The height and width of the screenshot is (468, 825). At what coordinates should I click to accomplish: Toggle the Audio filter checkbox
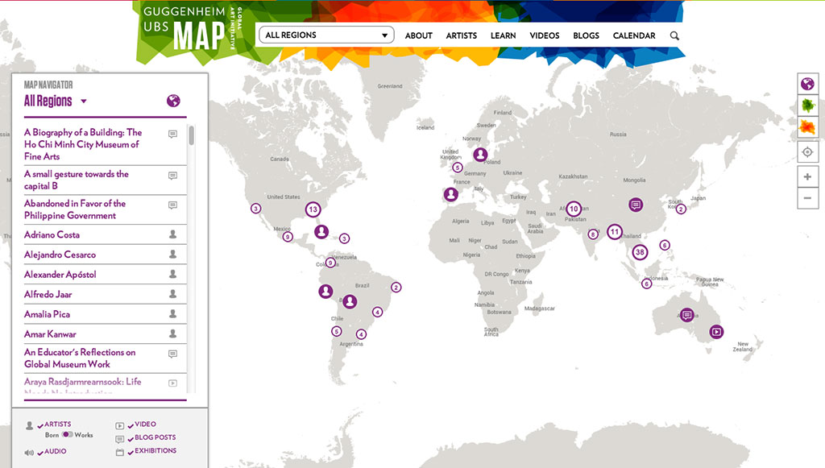(x=40, y=453)
